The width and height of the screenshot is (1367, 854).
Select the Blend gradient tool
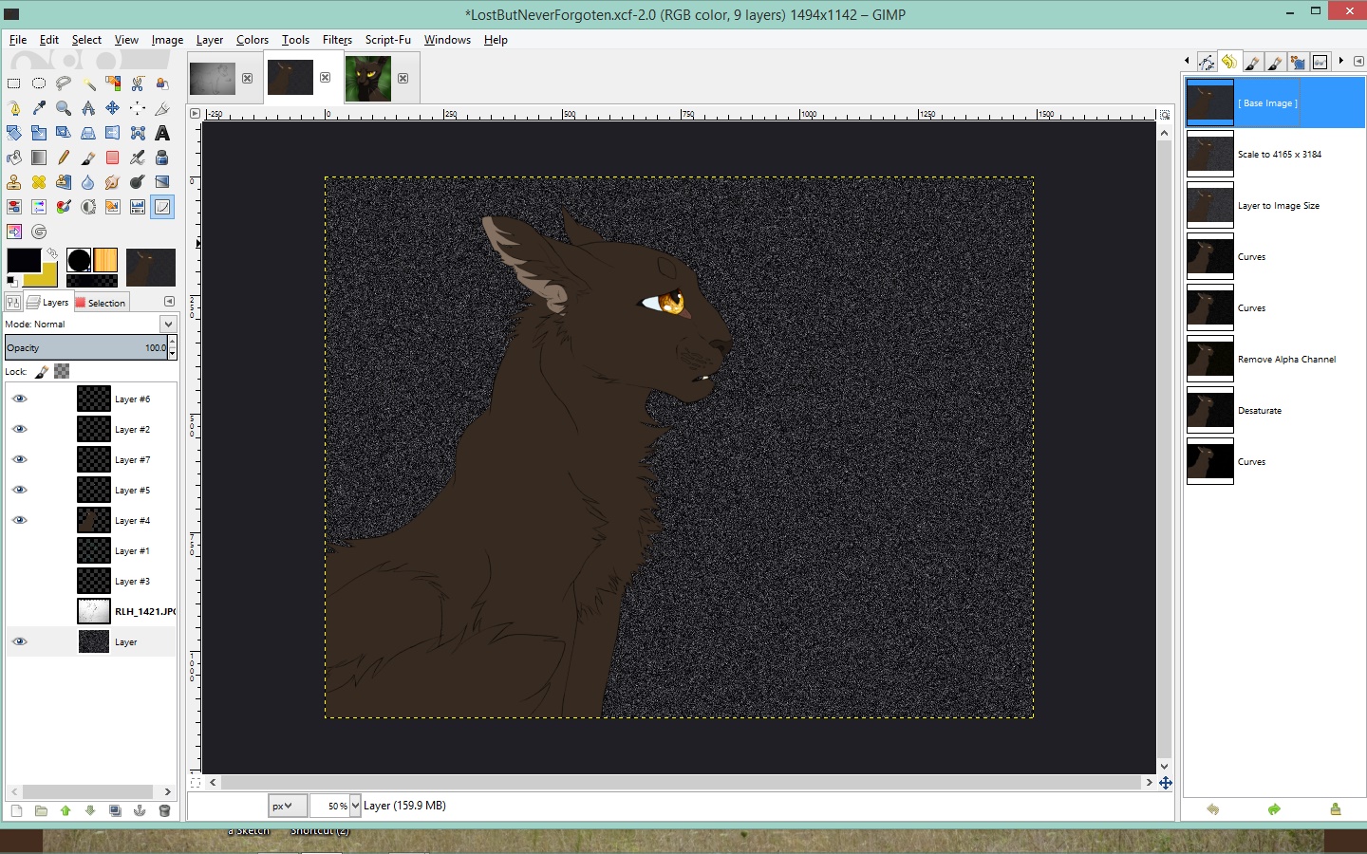[x=39, y=158]
